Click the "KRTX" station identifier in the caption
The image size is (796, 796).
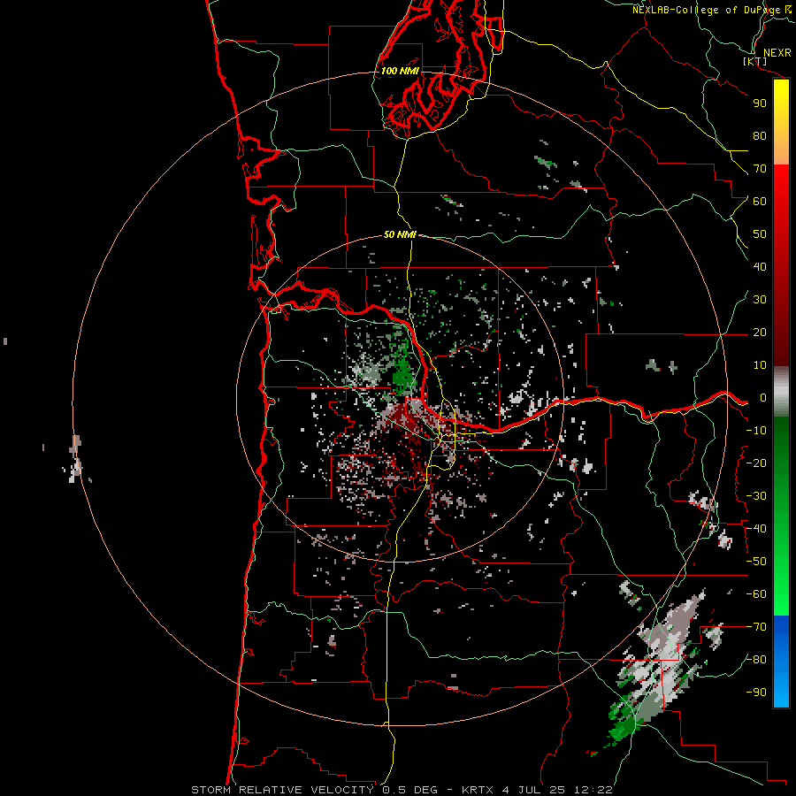pyautogui.click(x=478, y=790)
